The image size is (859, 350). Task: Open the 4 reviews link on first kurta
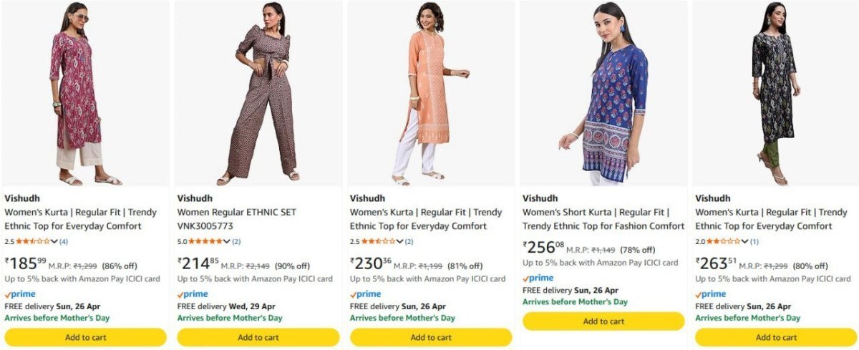tap(64, 242)
